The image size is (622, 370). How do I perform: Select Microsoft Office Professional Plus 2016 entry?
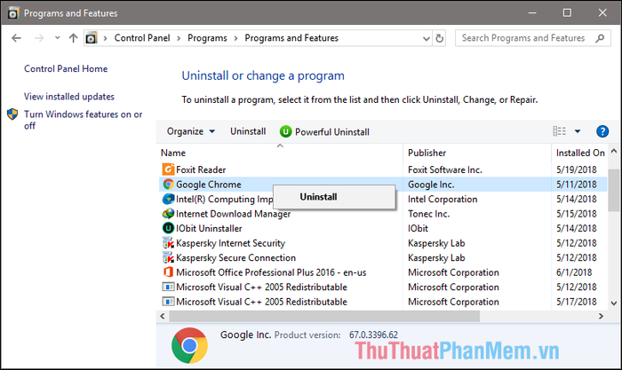click(x=271, y=272)
